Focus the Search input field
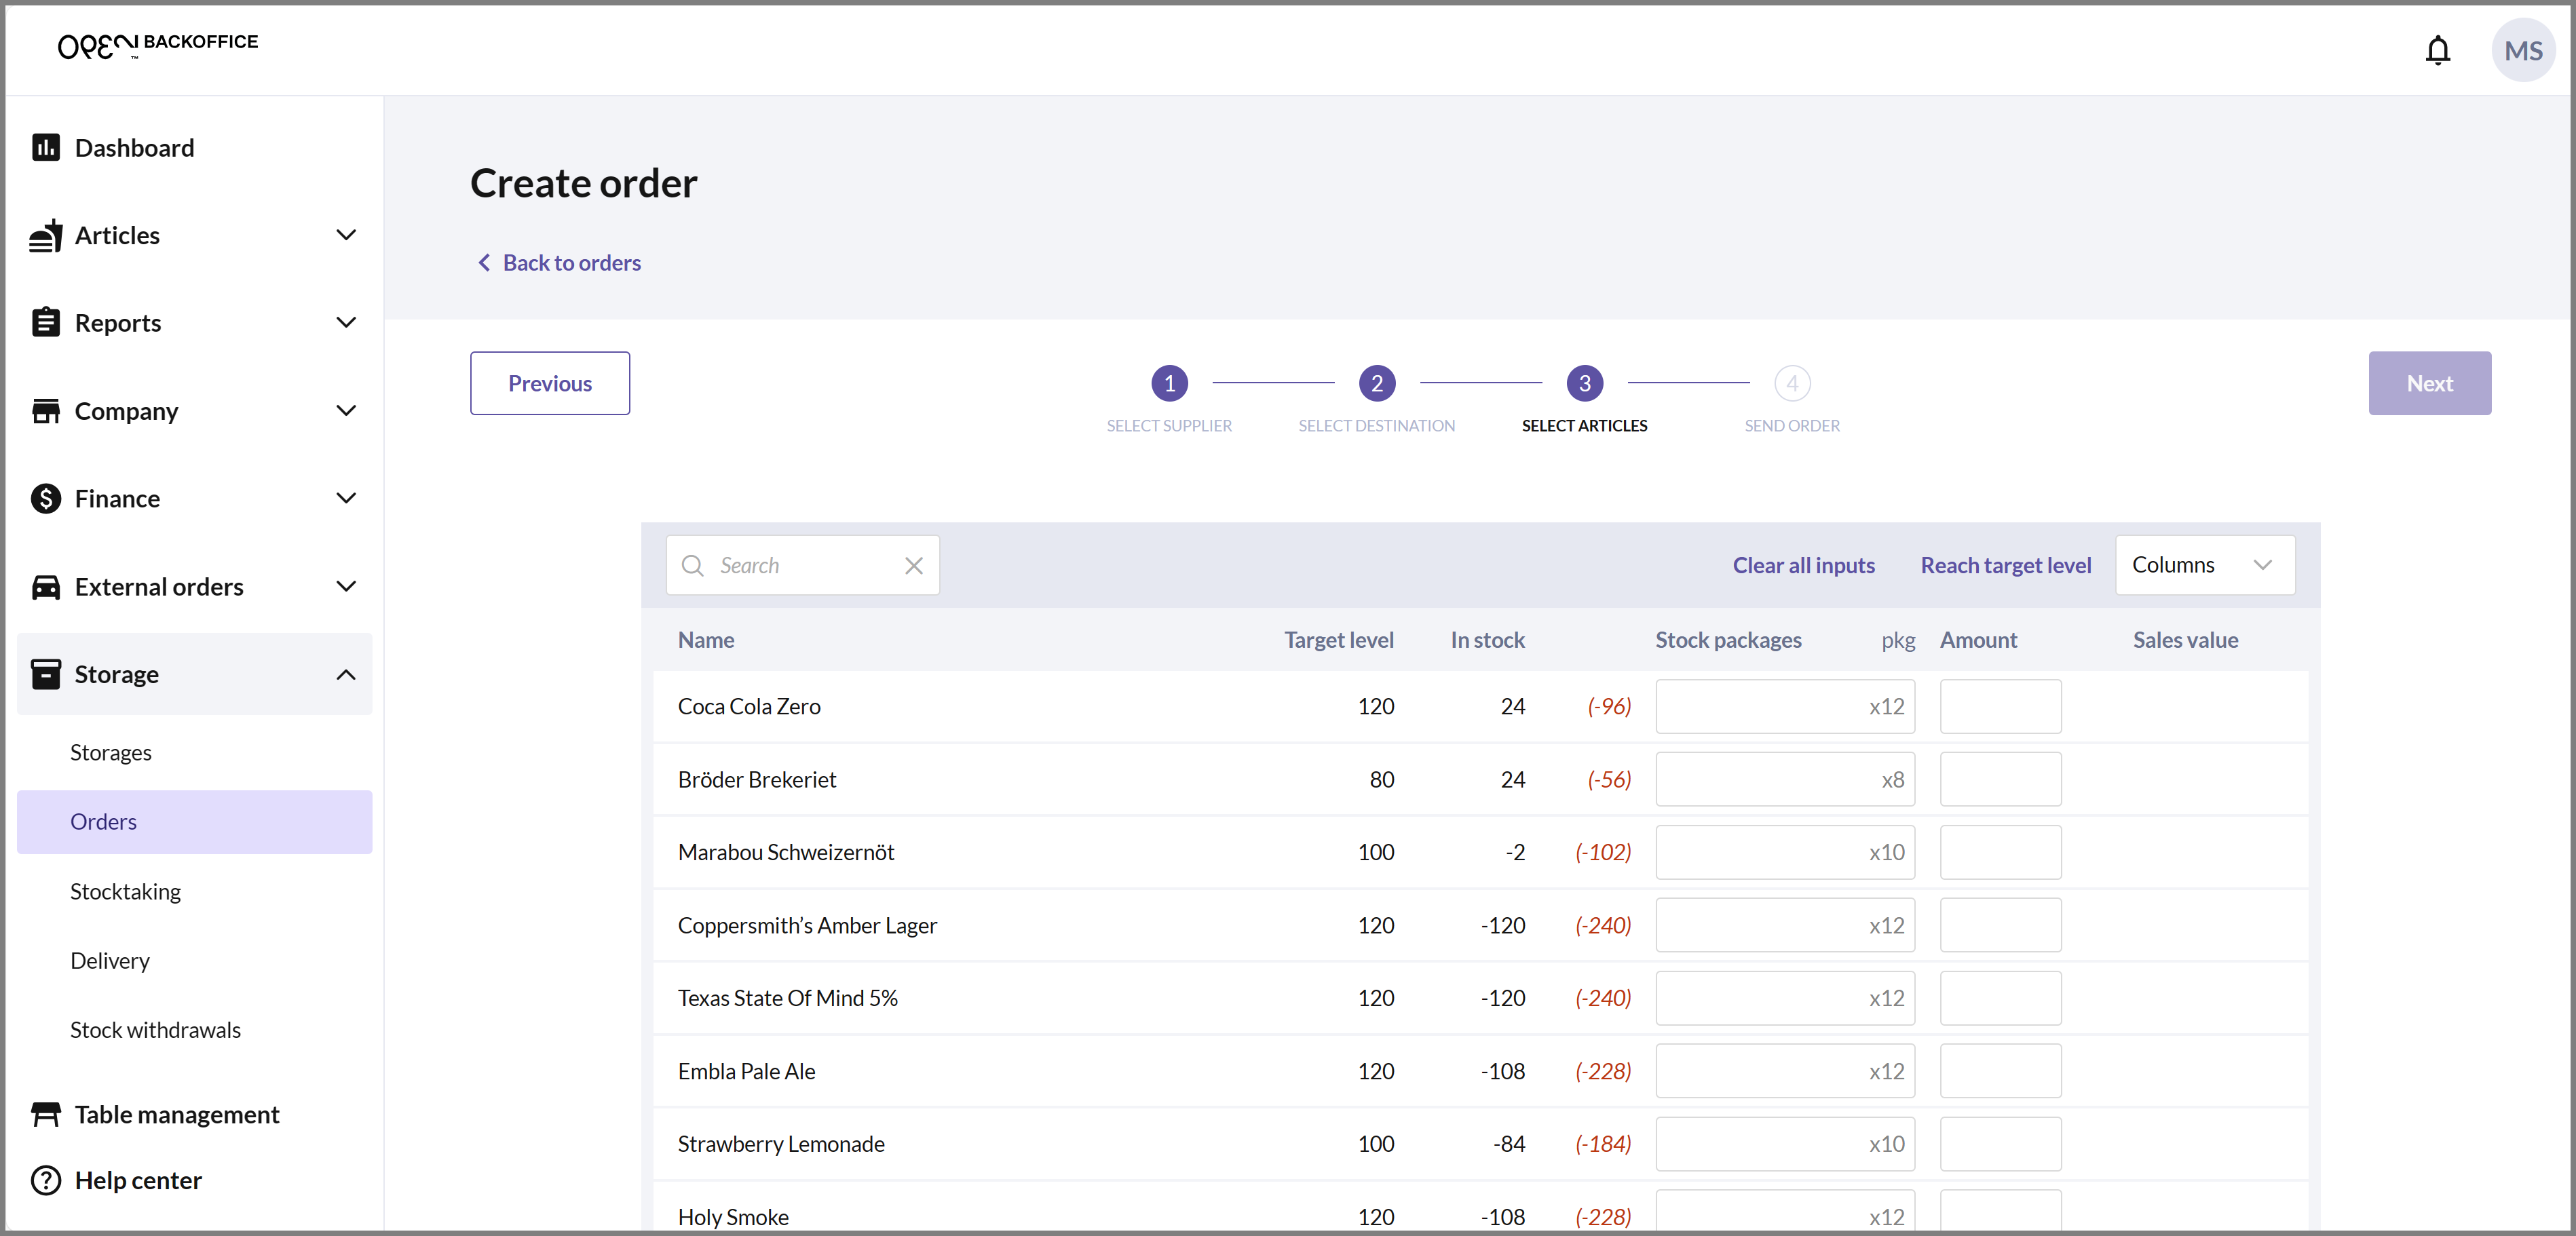 point(802,565)
